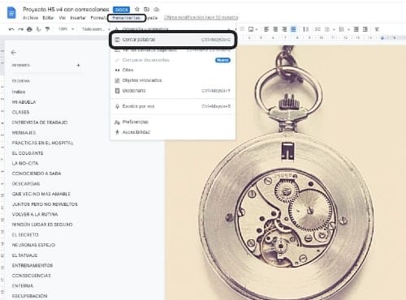Open Accesibilidad settings entry

coord(173,132)
